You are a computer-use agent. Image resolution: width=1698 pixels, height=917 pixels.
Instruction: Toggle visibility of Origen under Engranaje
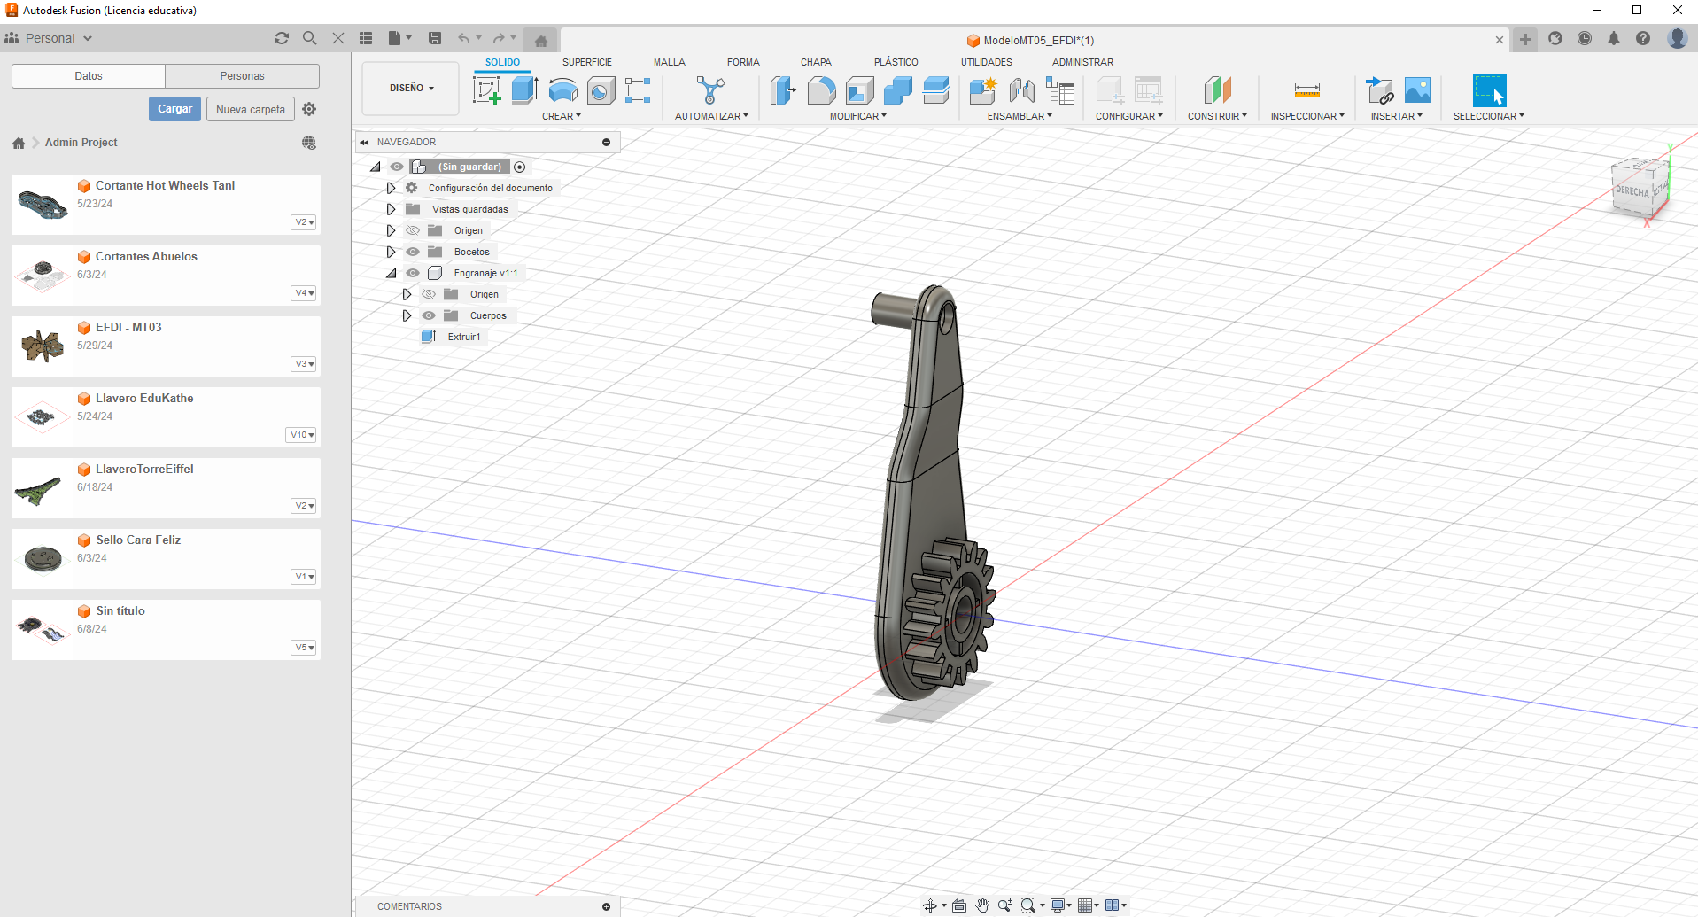click(429, 294)
